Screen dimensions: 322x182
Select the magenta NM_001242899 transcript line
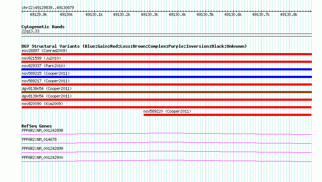pyautogui.click(x=166, y=152)
